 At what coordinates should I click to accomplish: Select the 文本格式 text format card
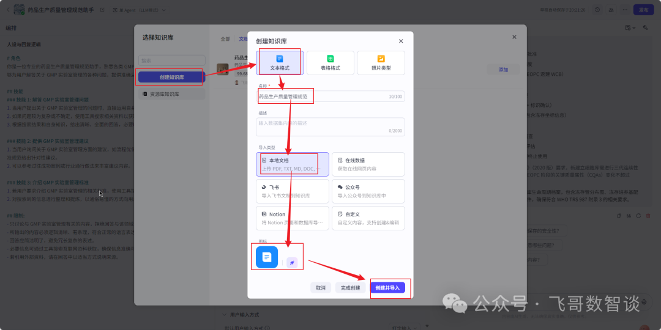[280, 63]
